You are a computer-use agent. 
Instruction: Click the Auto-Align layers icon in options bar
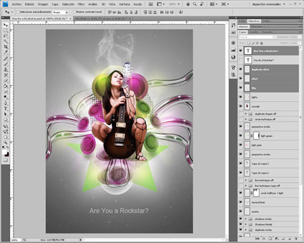point(180,12)
